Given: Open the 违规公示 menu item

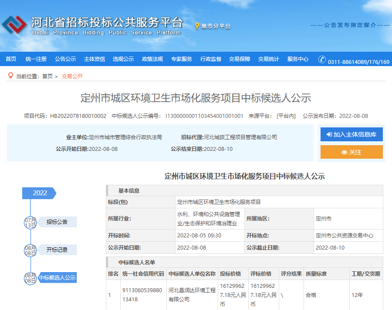Looking at the screenshot, I should (x=123, y=59).
